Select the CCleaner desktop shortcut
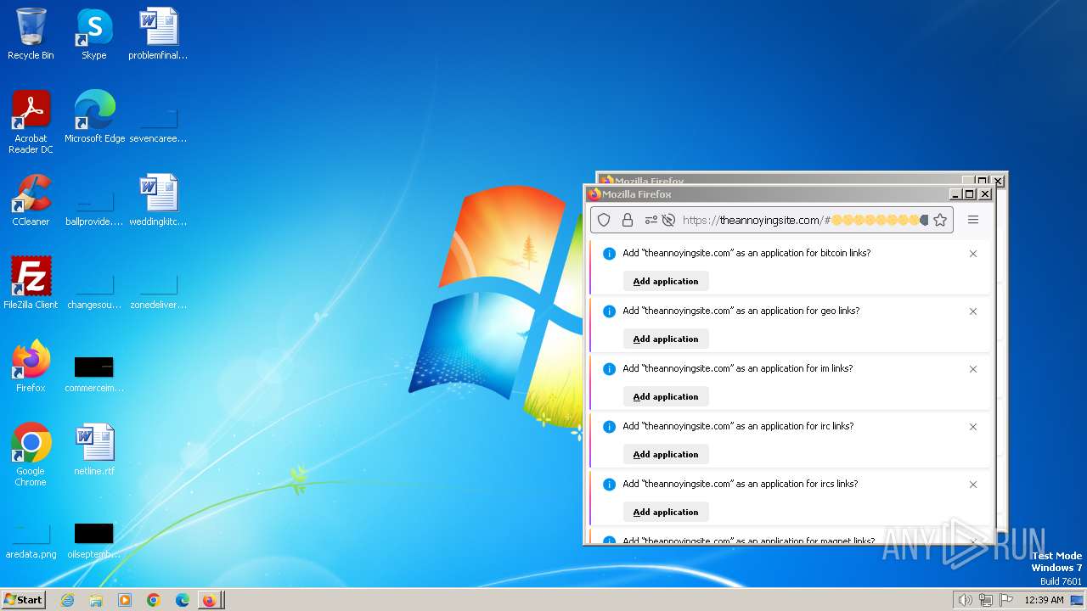Viewport: 1087px width, 611px height. (x=31, y=200)
